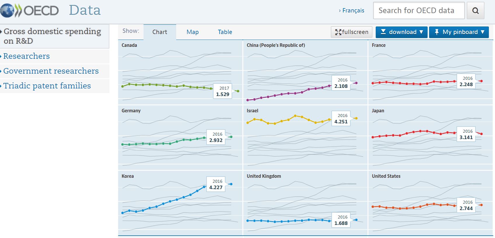Click the Canada chart title

(x=129, y=45)
